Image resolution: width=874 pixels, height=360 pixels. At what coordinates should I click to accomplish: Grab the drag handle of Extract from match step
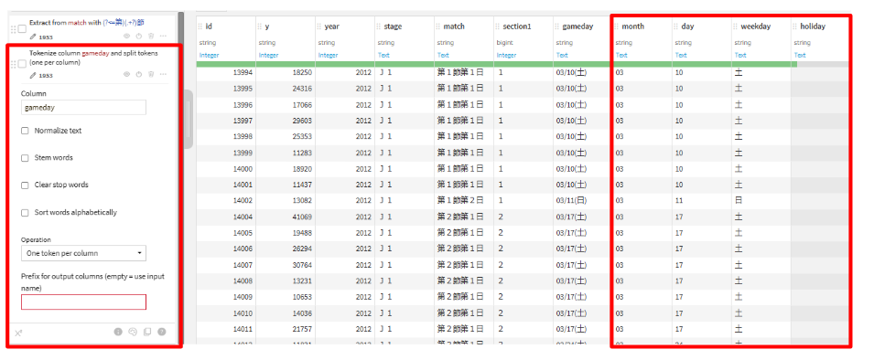tap(14, 29)
